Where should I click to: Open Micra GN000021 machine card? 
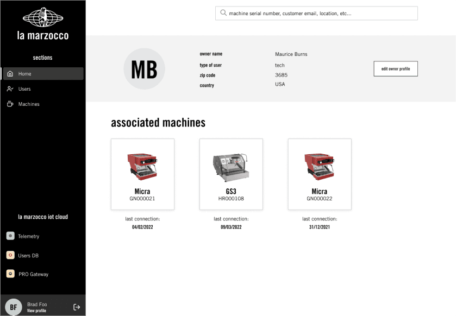point(142,174)
